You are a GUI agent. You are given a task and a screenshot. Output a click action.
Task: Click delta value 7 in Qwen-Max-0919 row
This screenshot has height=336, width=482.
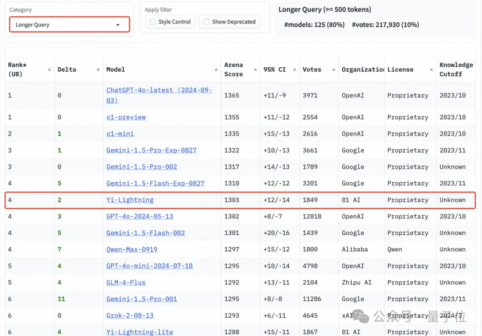click(59, 250)
